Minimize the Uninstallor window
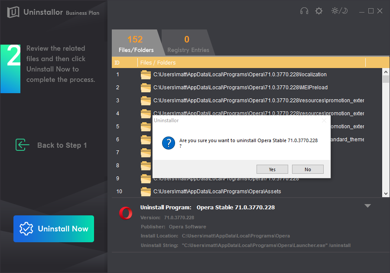The height and width of the screenshot is (273, 390). [362, 11]
